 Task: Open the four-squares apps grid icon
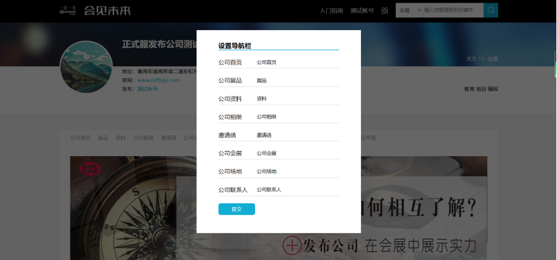pyautogui.click(x=385, y=11)
